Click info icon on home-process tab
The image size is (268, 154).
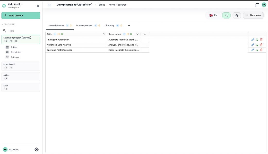[x=96, y=25]
